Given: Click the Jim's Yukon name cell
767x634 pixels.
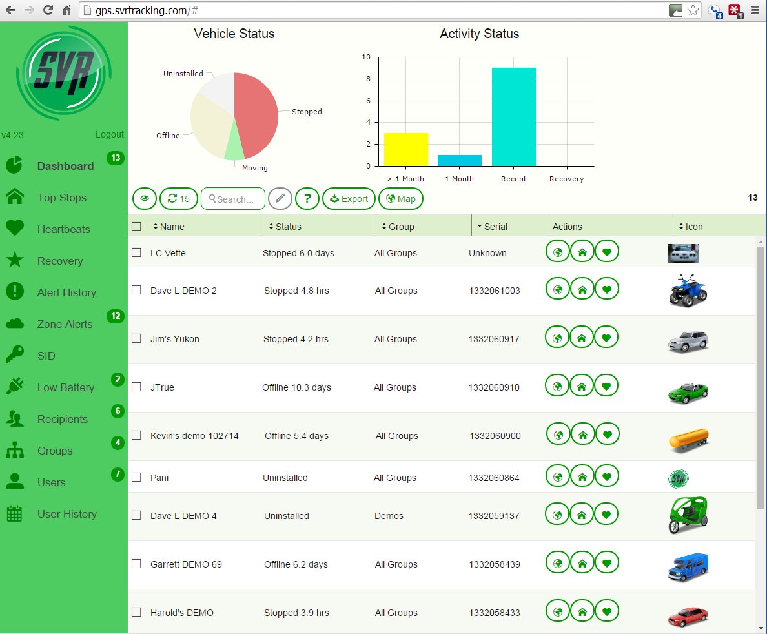Looking at the screenshot, I should (174, 339).
